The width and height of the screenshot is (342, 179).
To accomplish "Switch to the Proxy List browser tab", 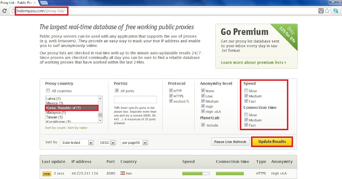I will (18, 3).
